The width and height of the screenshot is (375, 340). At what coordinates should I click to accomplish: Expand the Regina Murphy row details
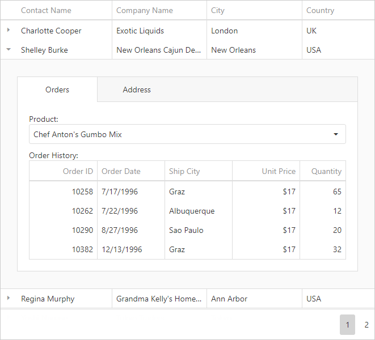[x=9, y=299]
